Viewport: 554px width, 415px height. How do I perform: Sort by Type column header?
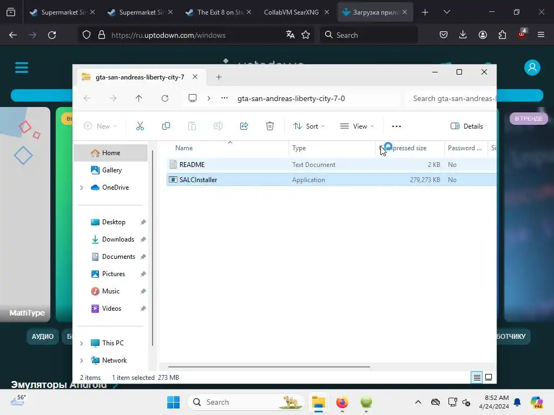pyautogui.click(x=332, y=148)
